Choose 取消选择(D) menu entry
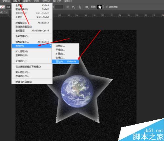This screenshot has height=141, width=164. [32, 9]
